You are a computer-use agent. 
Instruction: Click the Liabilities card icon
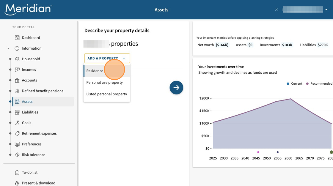(17, 112)
